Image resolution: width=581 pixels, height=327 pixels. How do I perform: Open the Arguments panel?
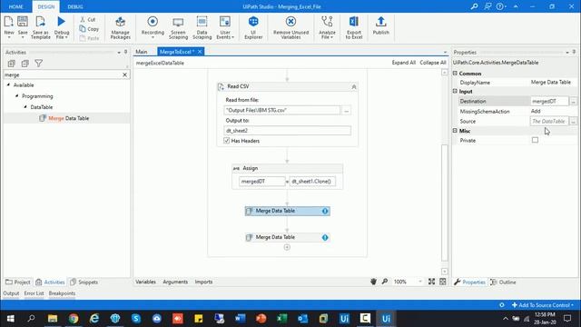(x=175, y=282)
